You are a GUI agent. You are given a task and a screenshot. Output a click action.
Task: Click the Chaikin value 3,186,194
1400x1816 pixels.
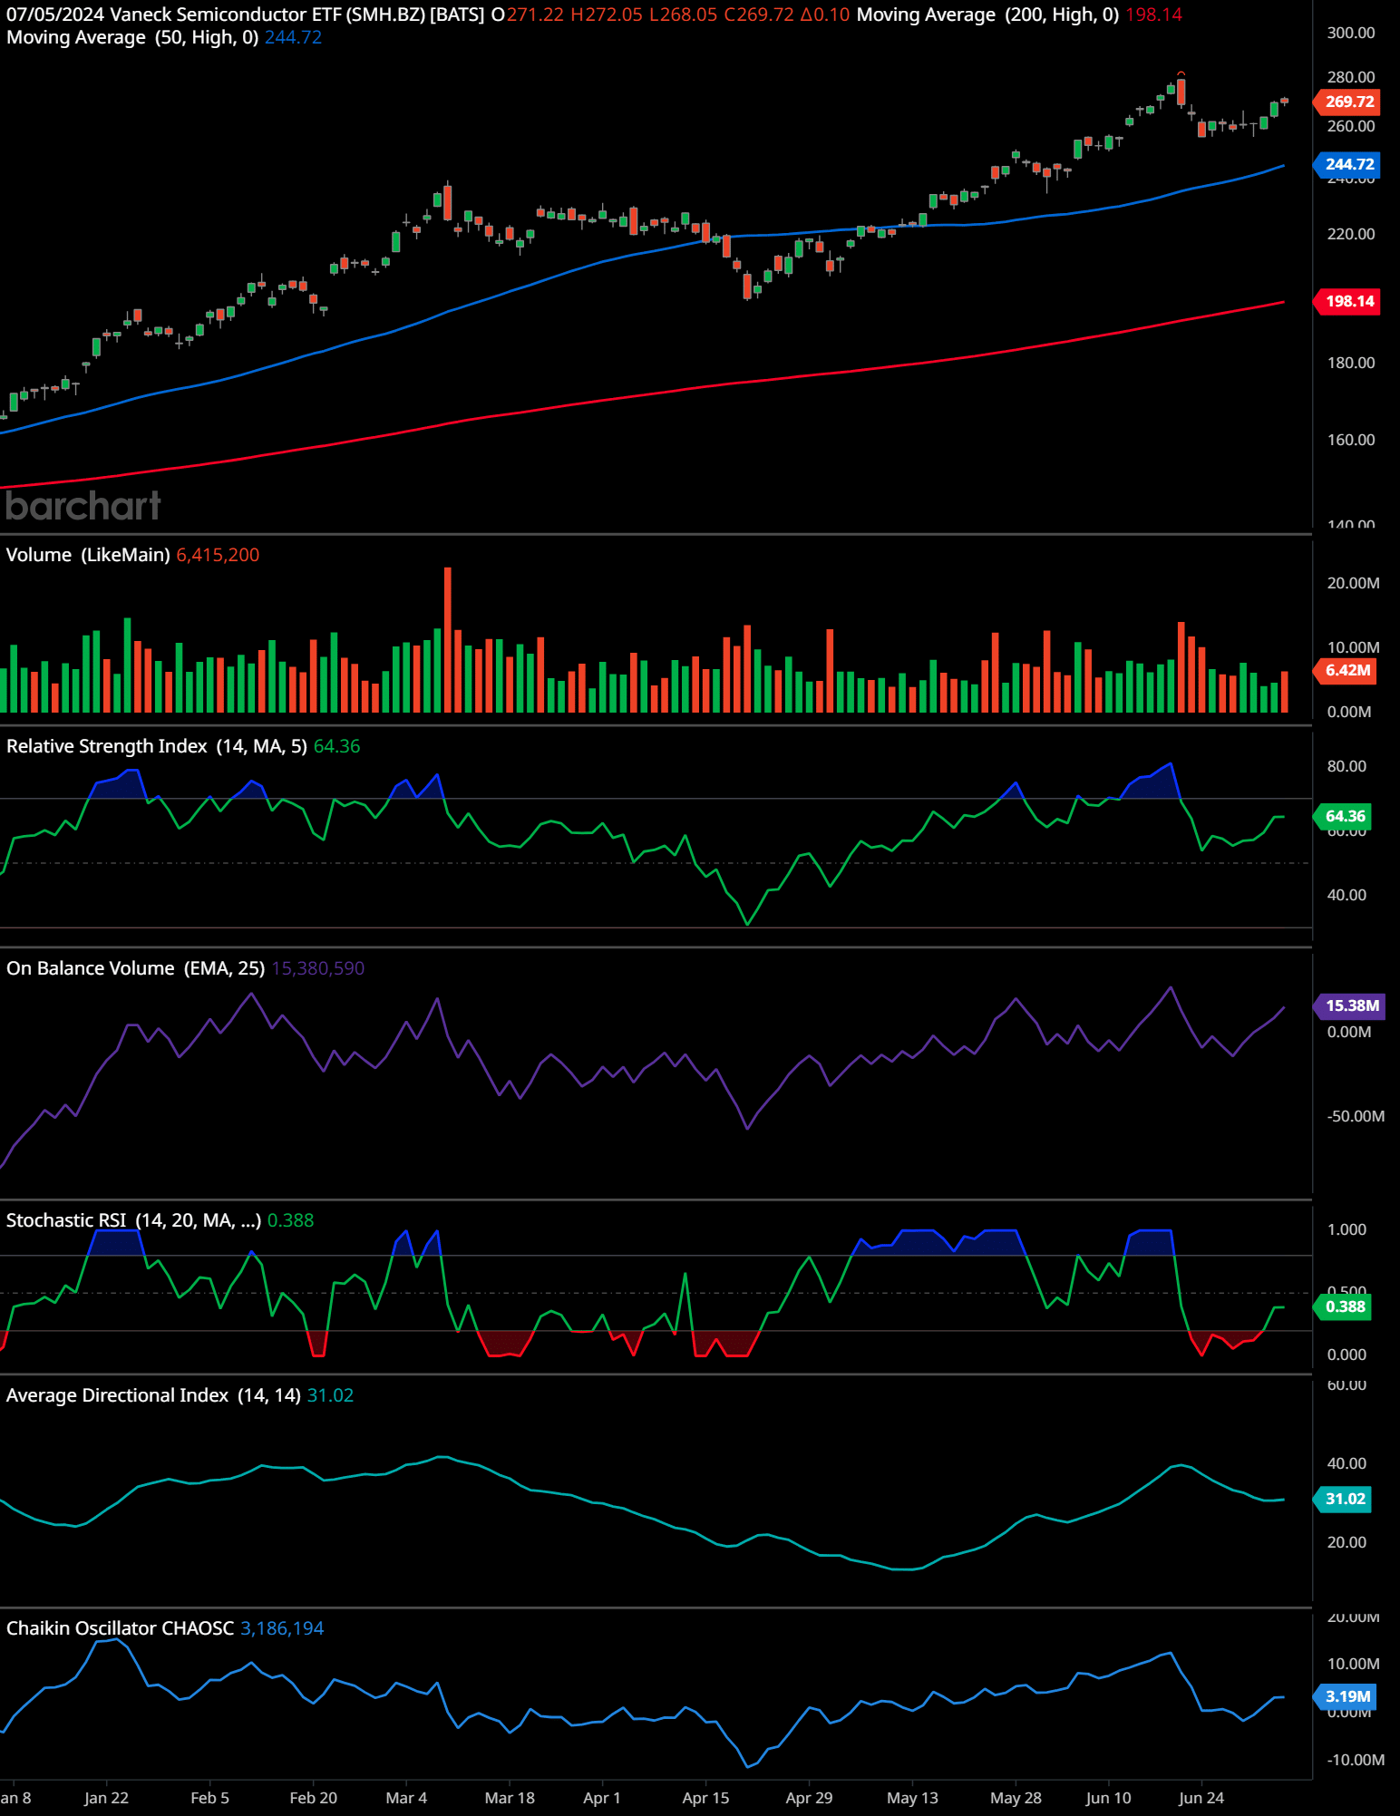[x=282, y=1628]
